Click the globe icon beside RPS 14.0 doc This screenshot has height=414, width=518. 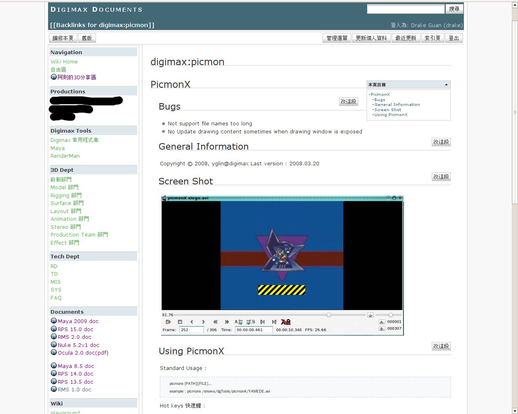53,374
